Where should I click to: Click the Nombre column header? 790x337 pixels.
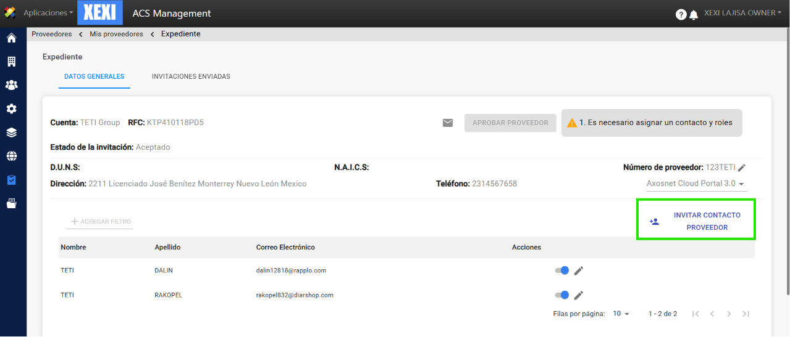coord(74,247)
